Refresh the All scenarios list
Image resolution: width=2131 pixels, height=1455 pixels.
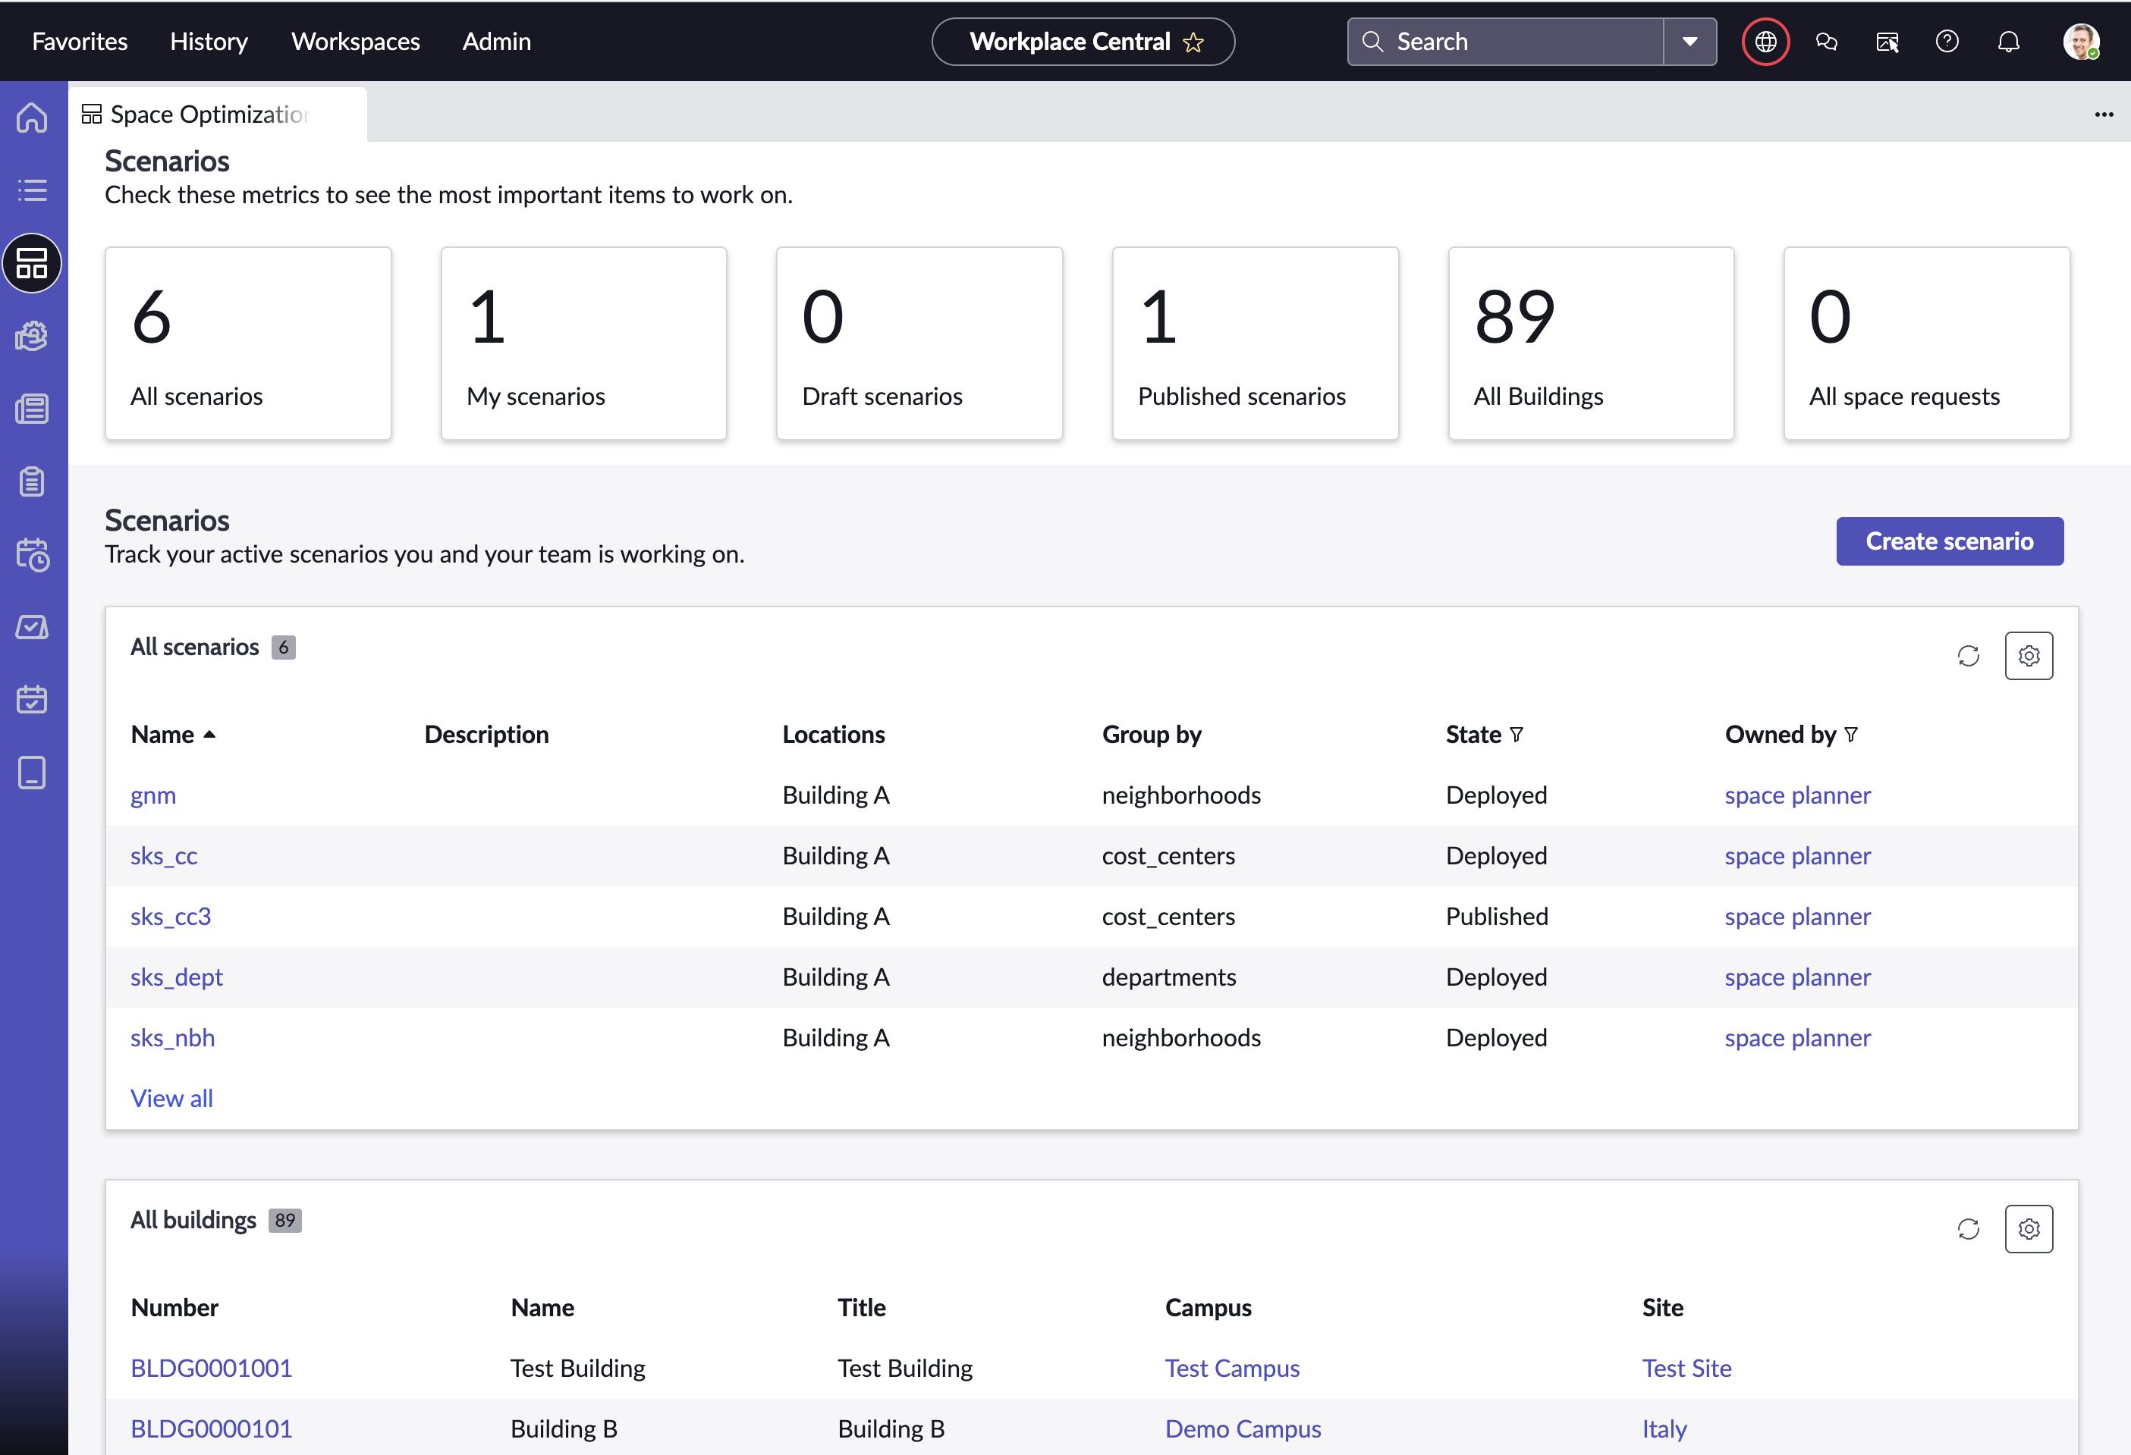click(1969, 656)
